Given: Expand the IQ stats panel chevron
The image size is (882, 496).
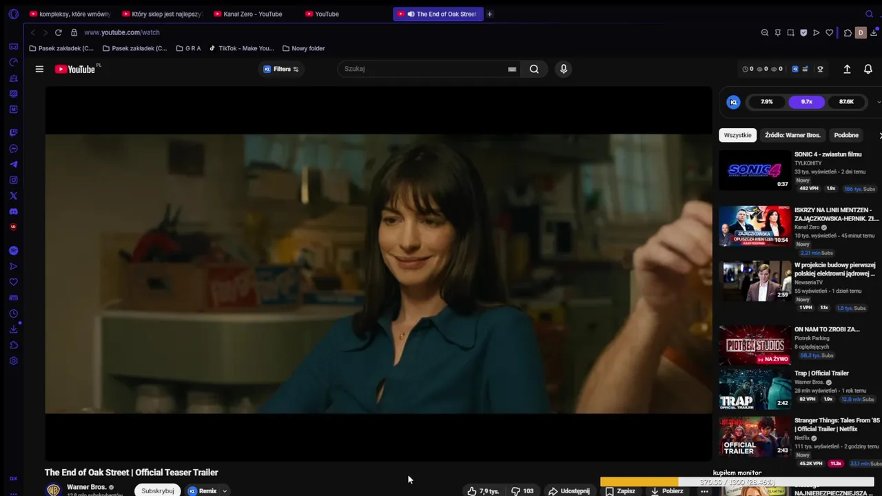Looking at the screenshot, I should tap(879, 102).
